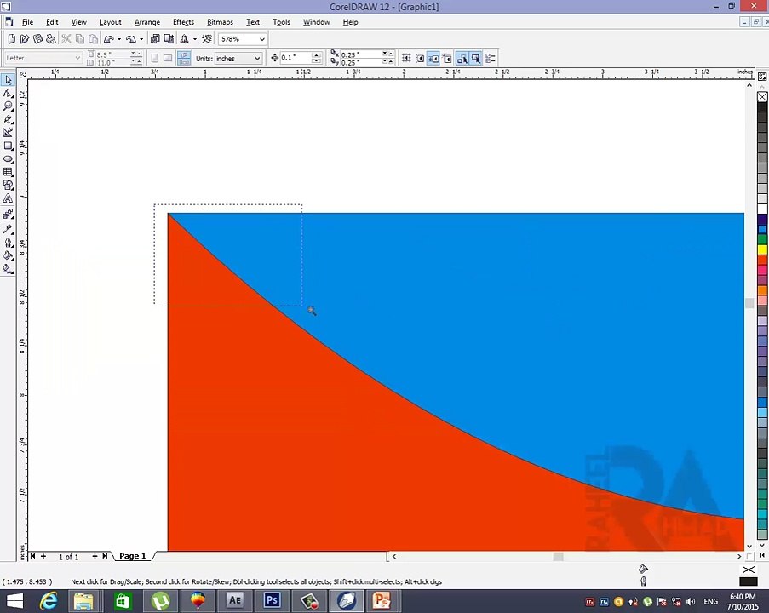Redo the last undone action
This screenshot has height=613, width=769.
(x=131, y=39)
